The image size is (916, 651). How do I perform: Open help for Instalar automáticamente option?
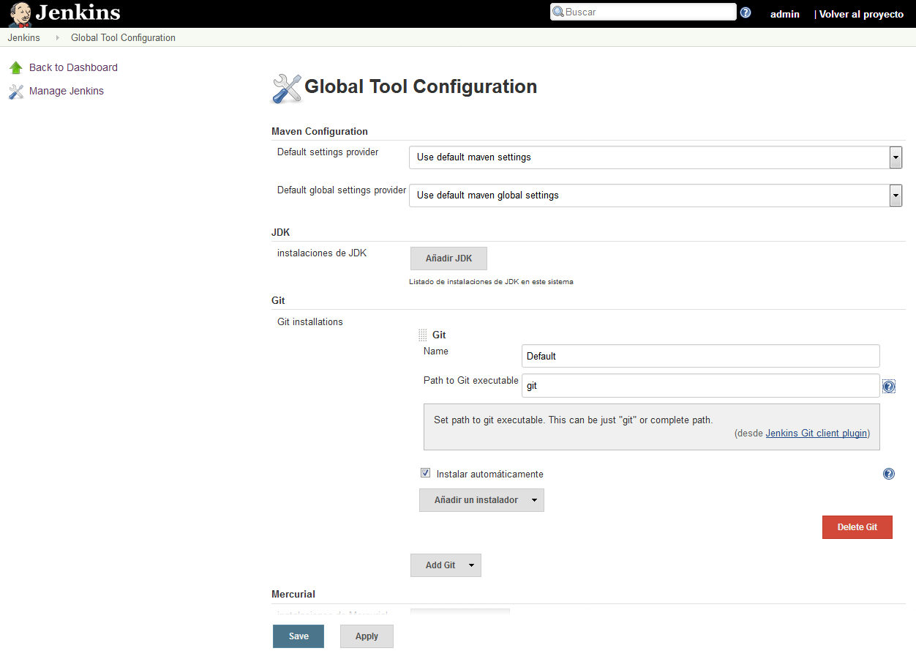point(889,474)
